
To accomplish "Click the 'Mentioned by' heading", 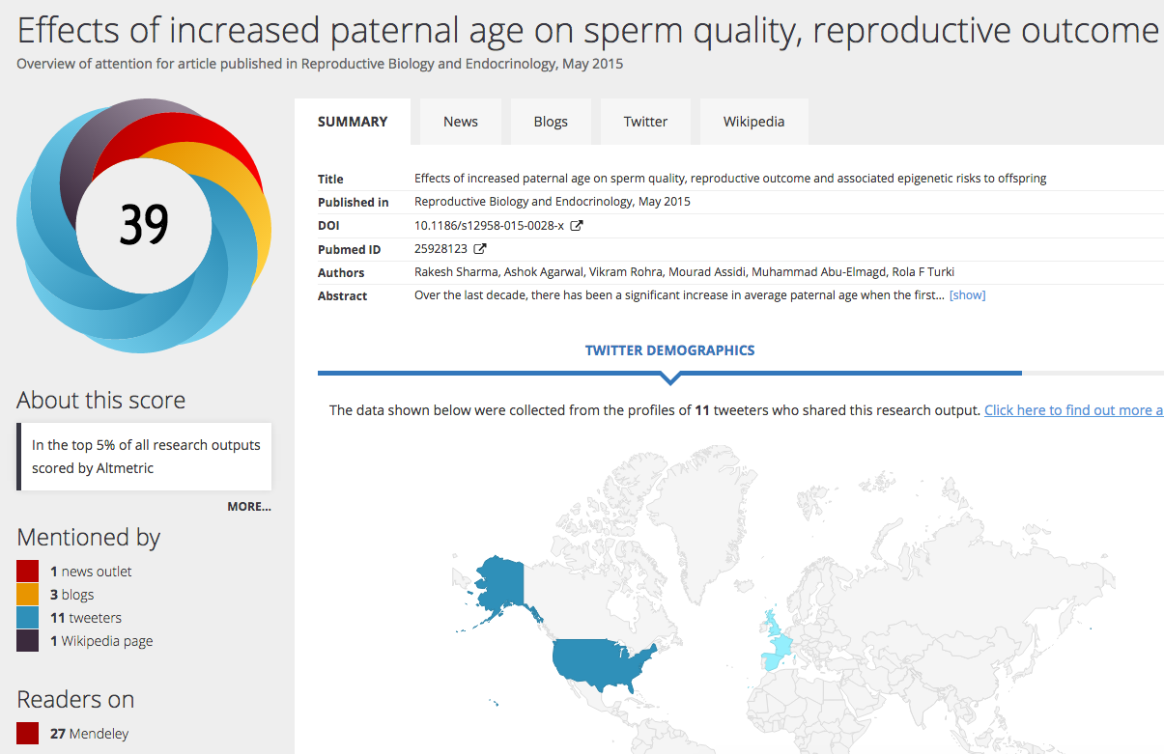I will [89, 537].
